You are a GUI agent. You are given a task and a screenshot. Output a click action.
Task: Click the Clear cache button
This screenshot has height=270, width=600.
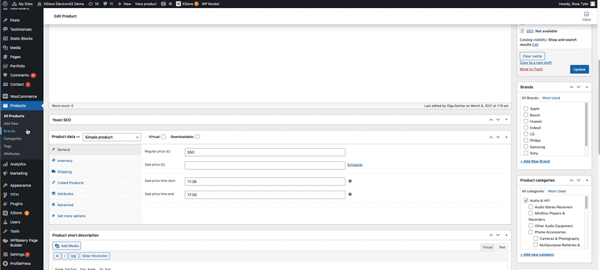pos(532,56)
